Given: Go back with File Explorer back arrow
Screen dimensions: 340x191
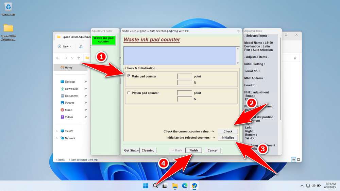Looking at the screenshot, I should [x=58, y=58].
